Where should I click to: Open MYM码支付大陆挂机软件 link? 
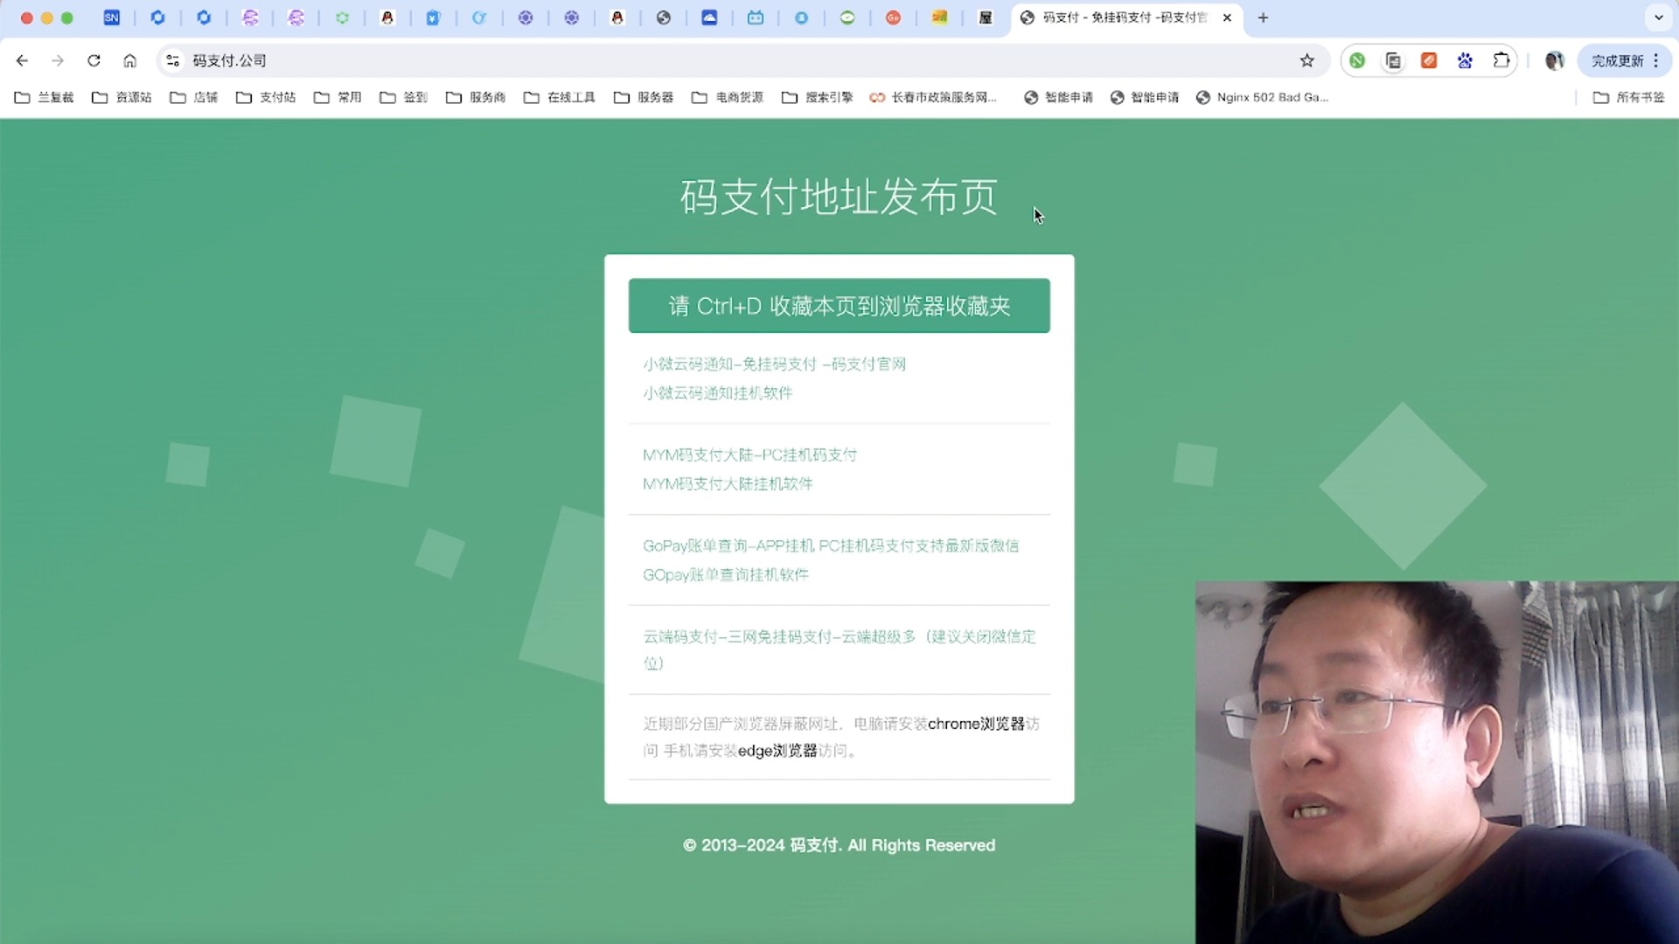tap(728, 483)
